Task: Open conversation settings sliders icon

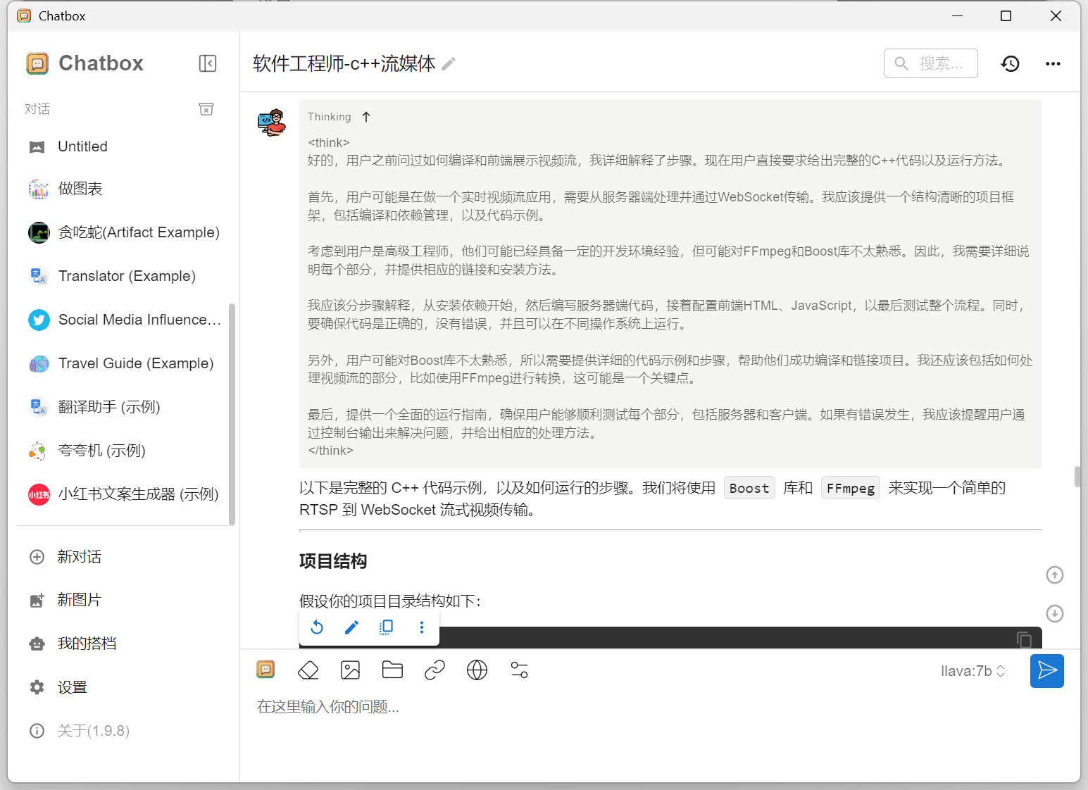Action: (x=519, y=670)
